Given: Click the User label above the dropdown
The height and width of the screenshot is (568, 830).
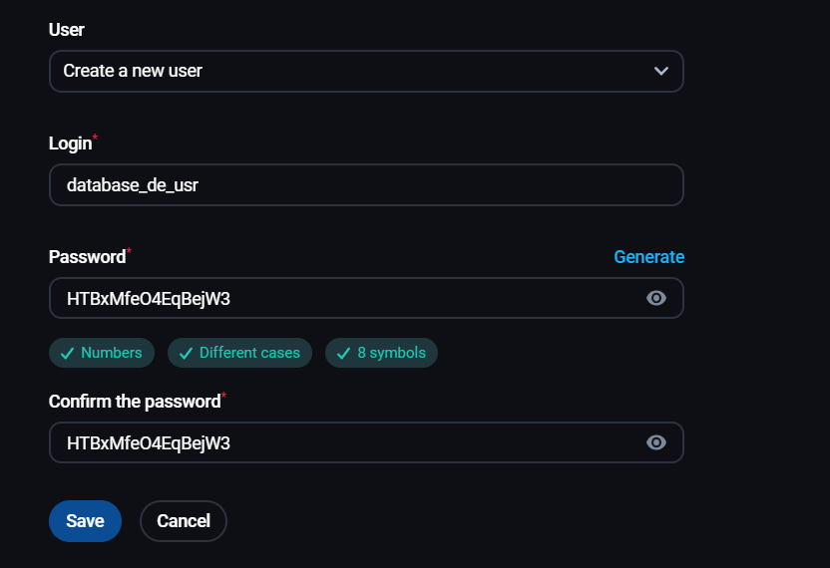Looking at the screenshot, I should [x=67, y=30].
